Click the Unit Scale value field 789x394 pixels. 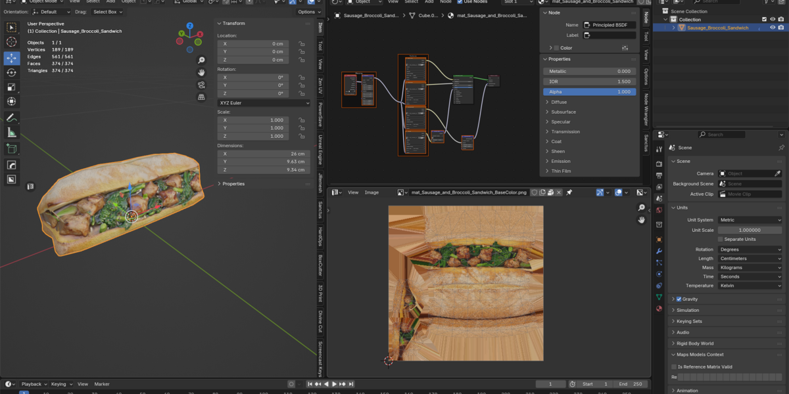750,230
